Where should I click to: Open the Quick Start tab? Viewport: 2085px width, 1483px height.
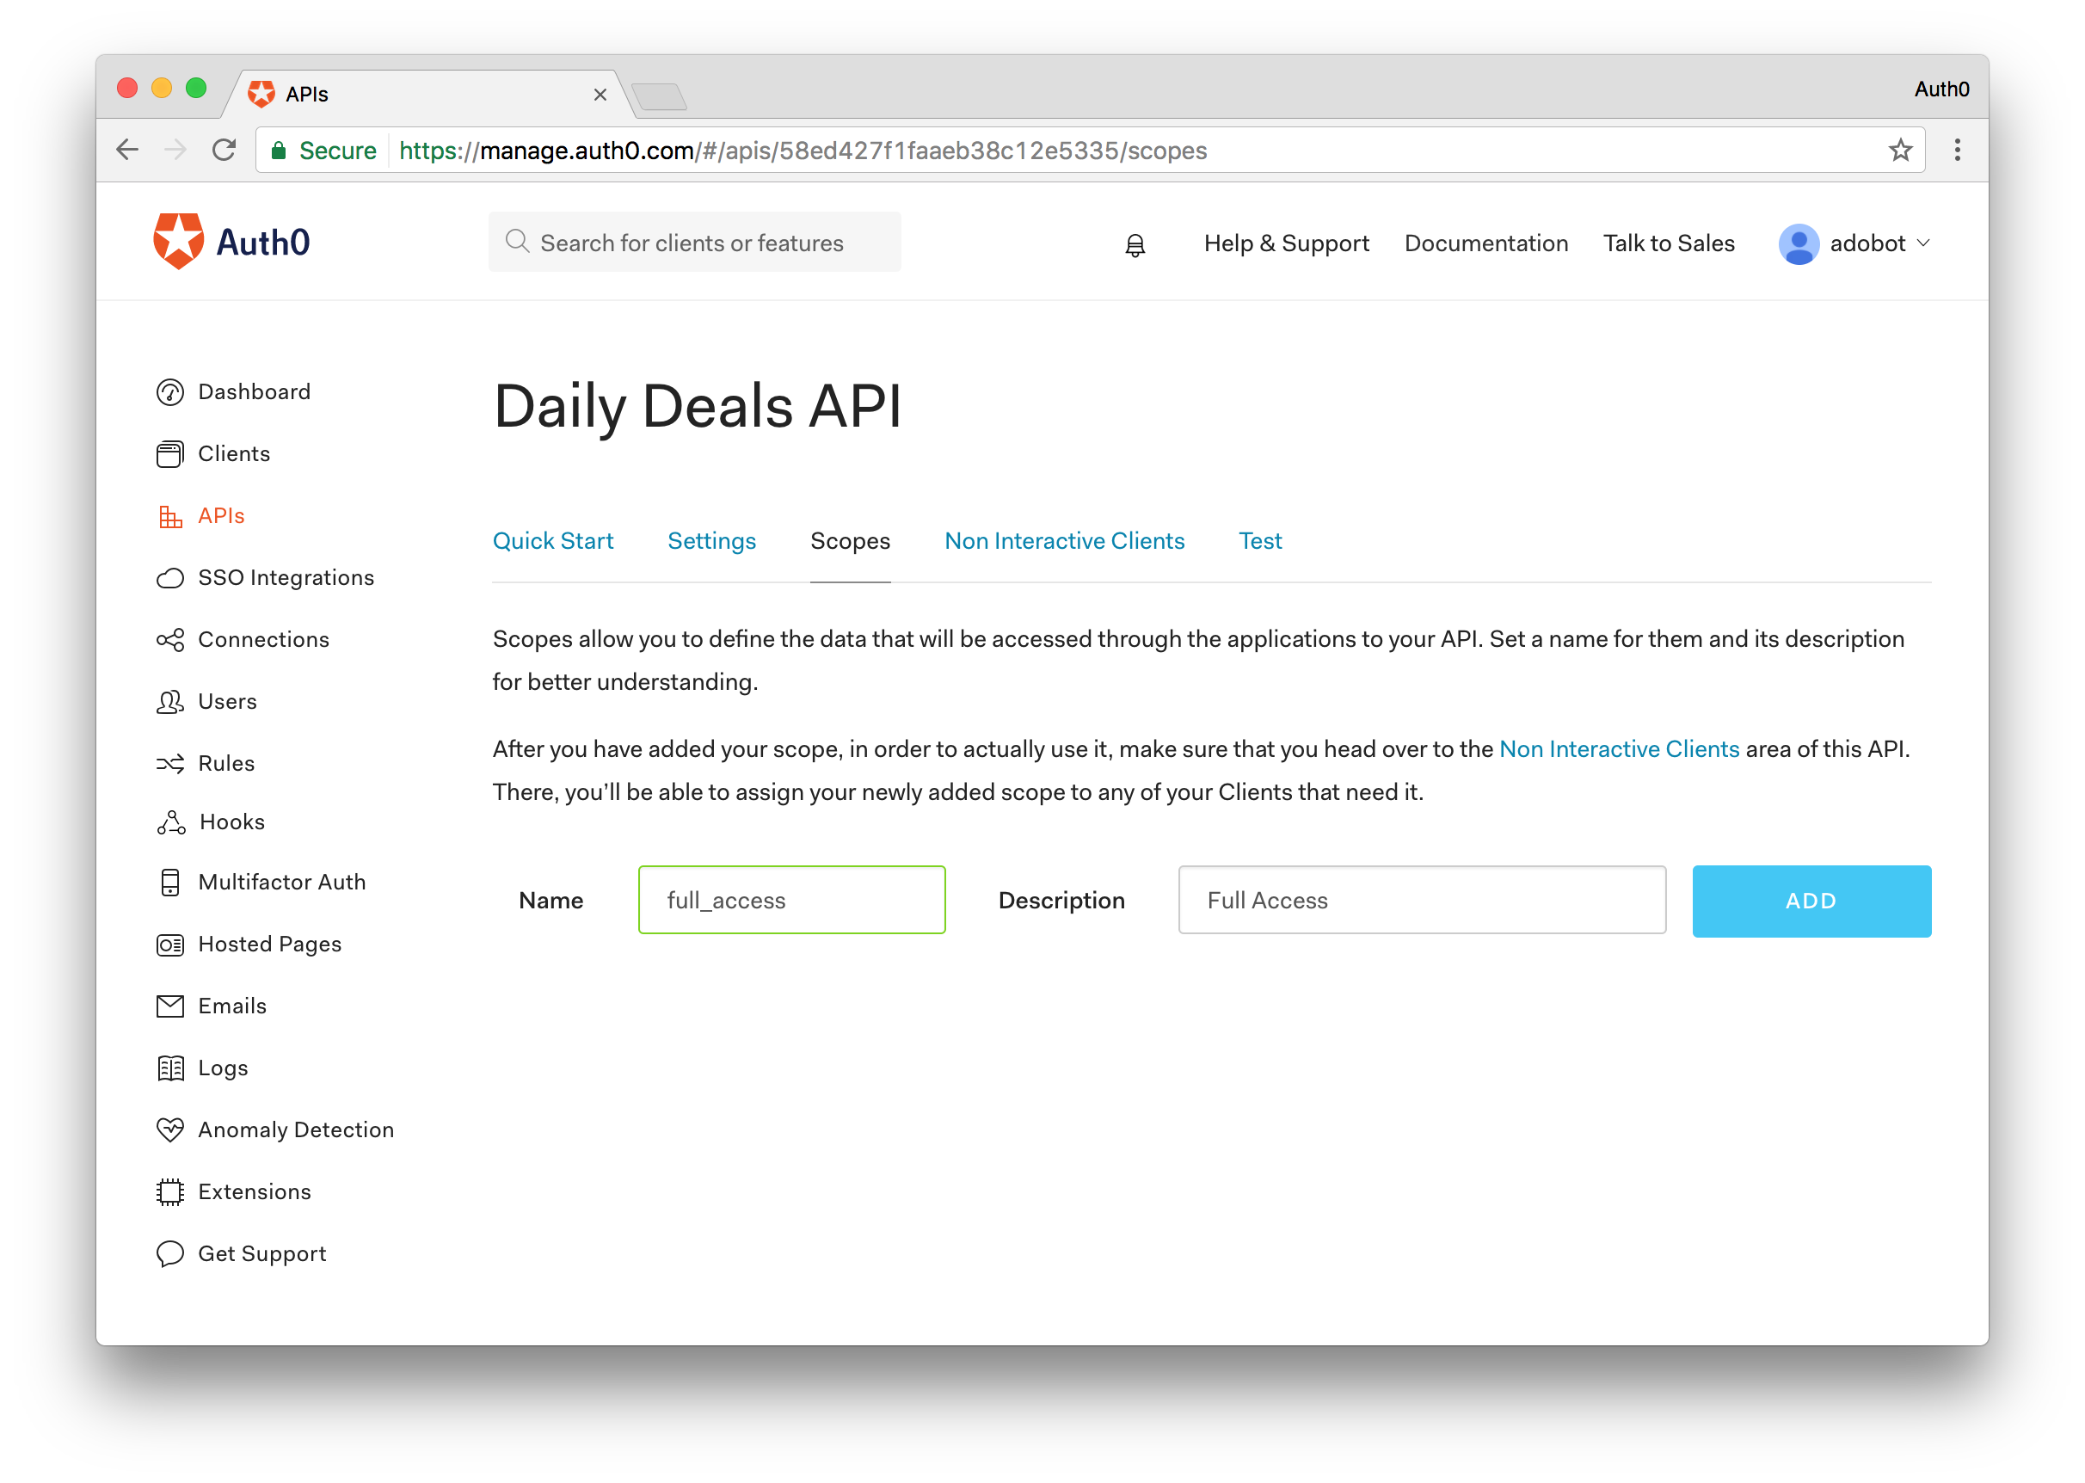[x=552, y=540]
